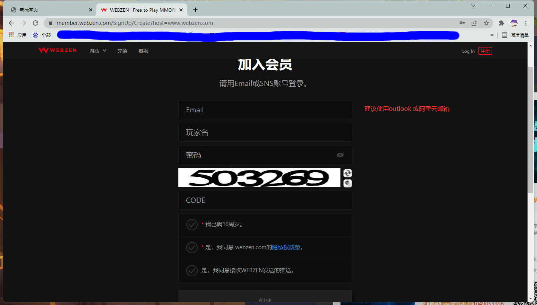
Task: Share this page from the address bar
Action: click(x=474, y=23)
